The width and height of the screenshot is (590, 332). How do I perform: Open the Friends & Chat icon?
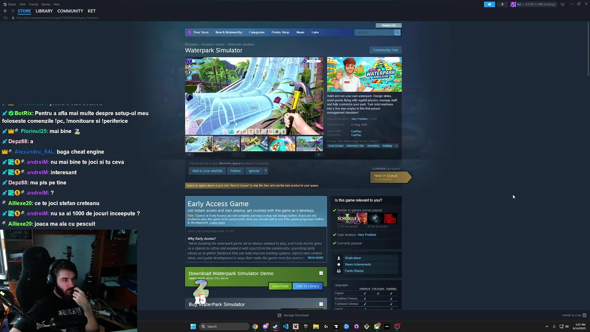584,315
